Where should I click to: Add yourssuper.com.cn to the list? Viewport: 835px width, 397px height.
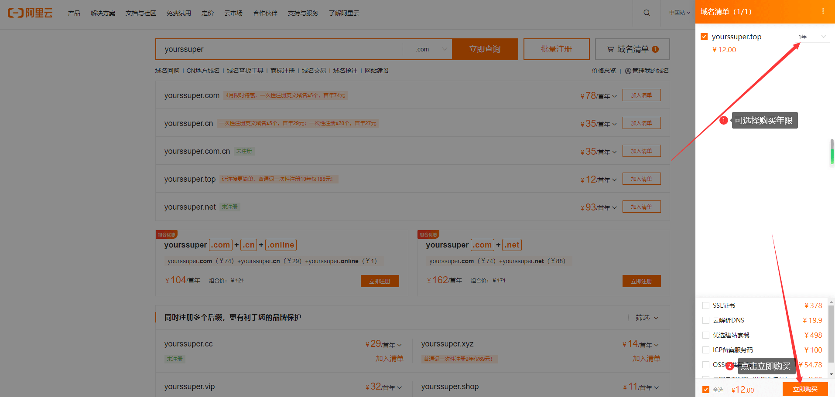[641, 151]
